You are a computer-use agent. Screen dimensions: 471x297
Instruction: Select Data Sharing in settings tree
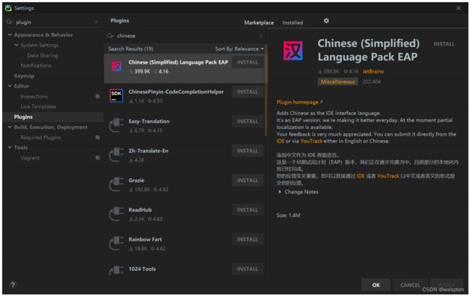pyautogui.click(x=42, y=56)
